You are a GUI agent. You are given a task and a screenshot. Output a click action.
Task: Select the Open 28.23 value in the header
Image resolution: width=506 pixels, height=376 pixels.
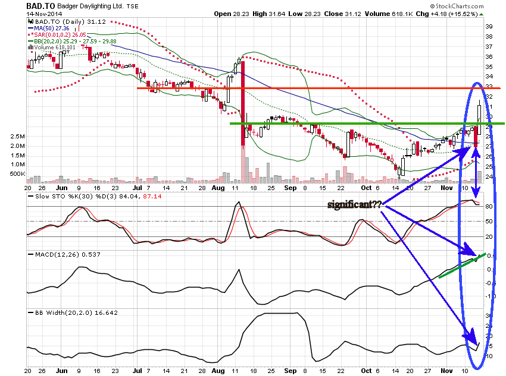pyautogui.click(x=232, y=14)
